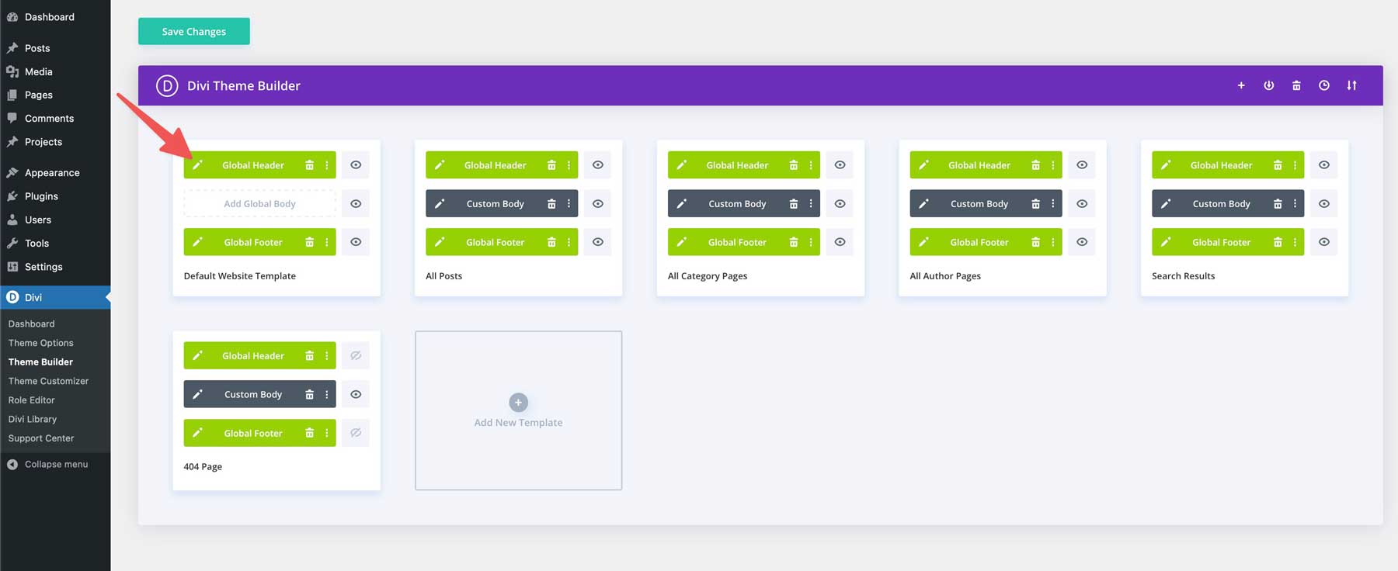The image size is (1398, 571).
Task: Open Custom Body three-dot menu in 404 Page
Action: pos(327,394)
